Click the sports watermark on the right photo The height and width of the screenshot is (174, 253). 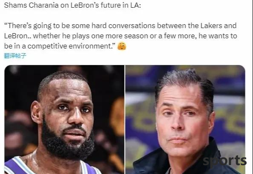pos(224,160)
